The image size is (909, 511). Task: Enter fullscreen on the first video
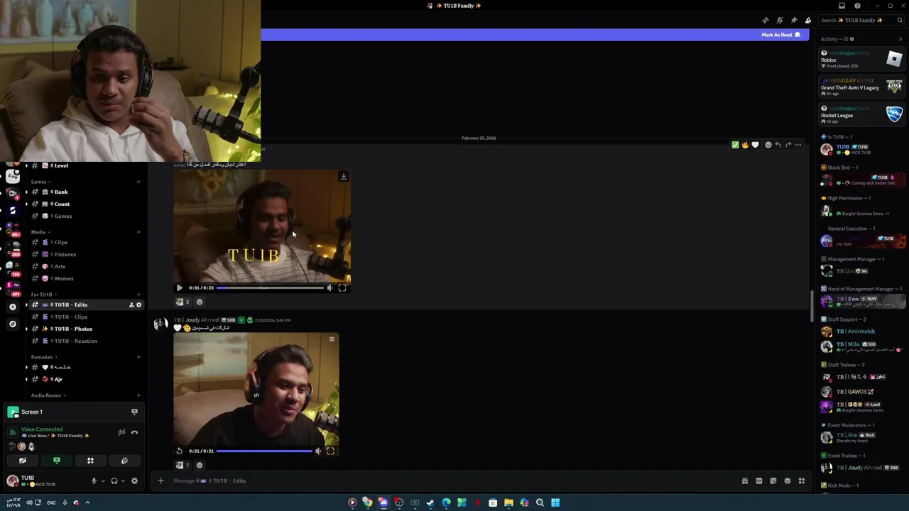point(342,288)
